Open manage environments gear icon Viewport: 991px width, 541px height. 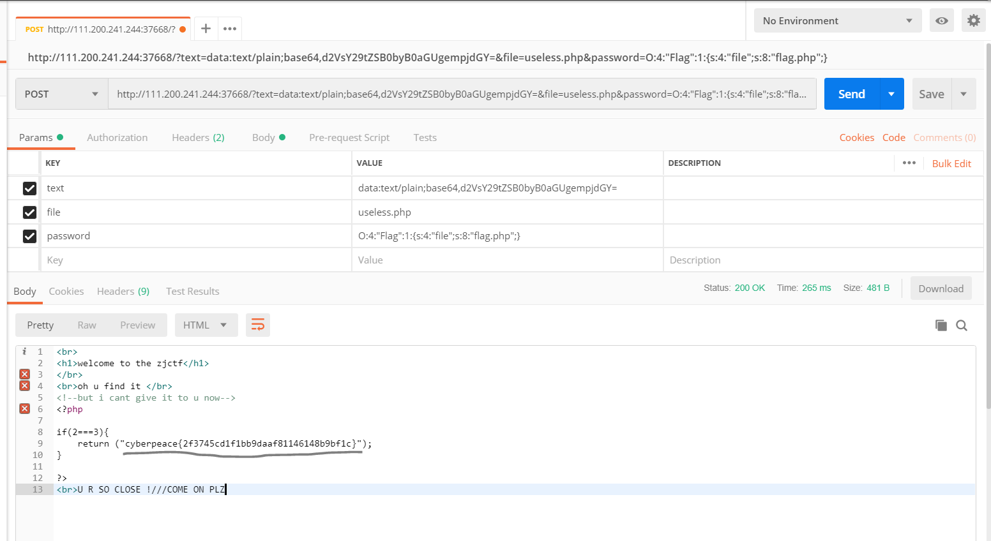(973, 20)
